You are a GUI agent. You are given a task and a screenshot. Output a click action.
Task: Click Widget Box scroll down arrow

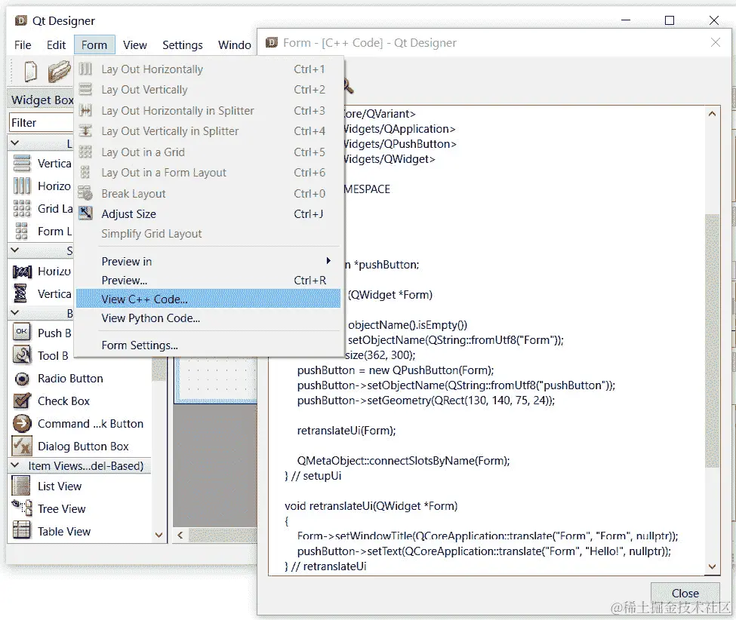(159, 535)
